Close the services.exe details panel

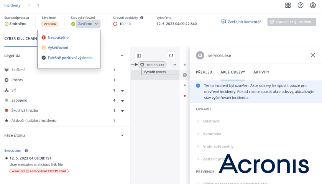313,55
